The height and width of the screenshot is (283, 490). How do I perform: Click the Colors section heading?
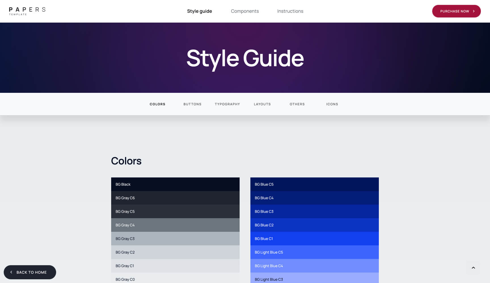(x=126, y=161)
